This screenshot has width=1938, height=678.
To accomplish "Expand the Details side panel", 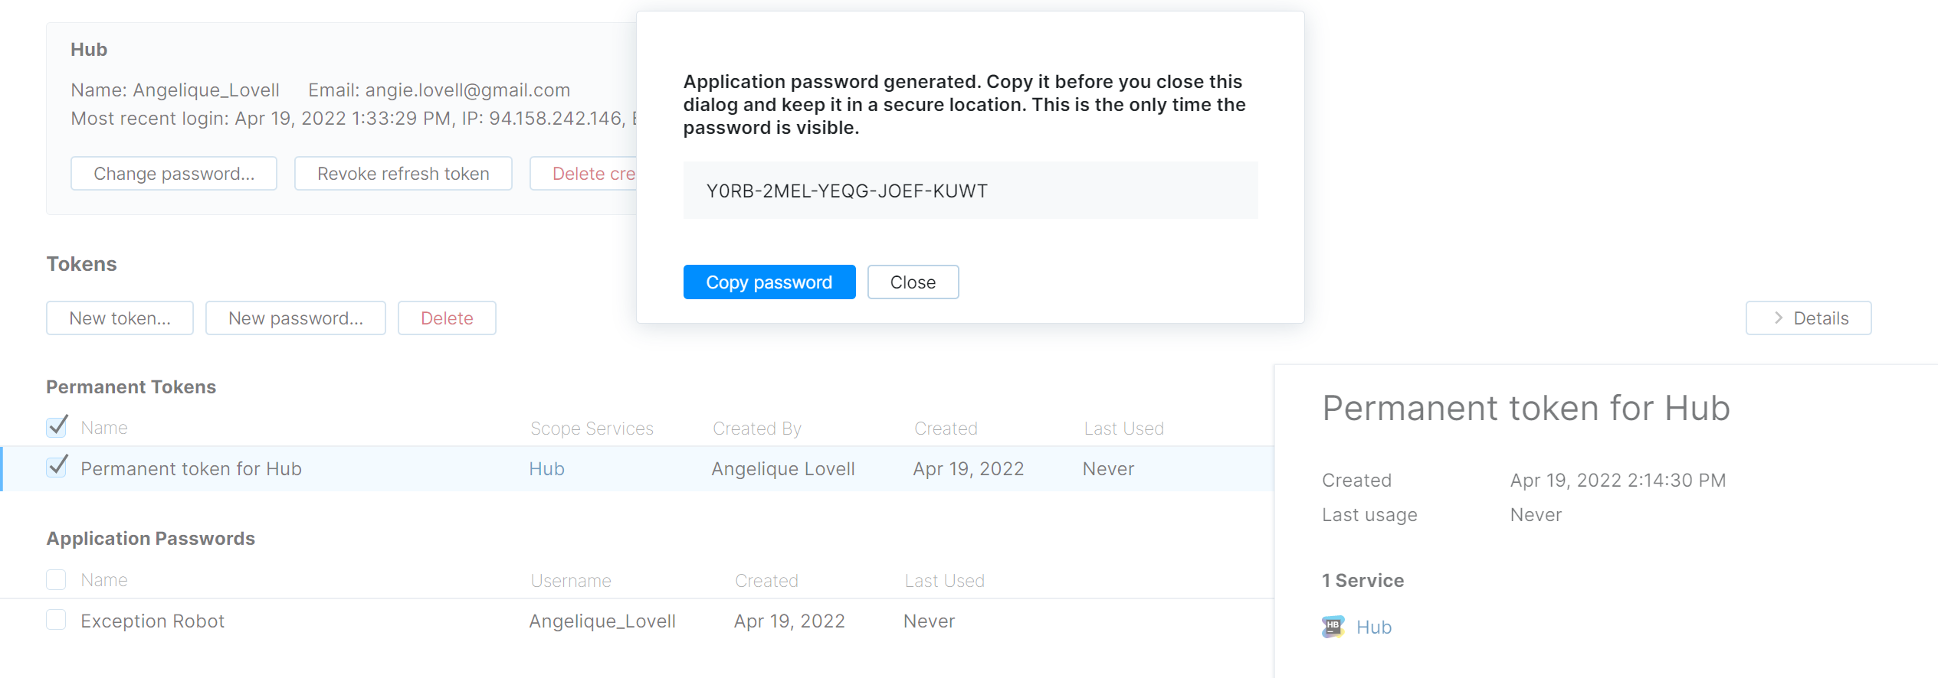I will tap(1808, 318).
